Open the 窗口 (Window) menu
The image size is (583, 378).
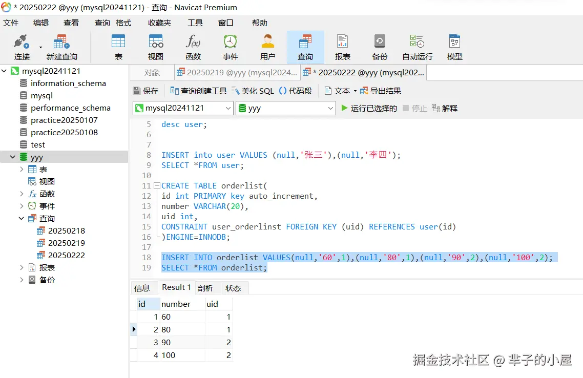click(226, 23)
